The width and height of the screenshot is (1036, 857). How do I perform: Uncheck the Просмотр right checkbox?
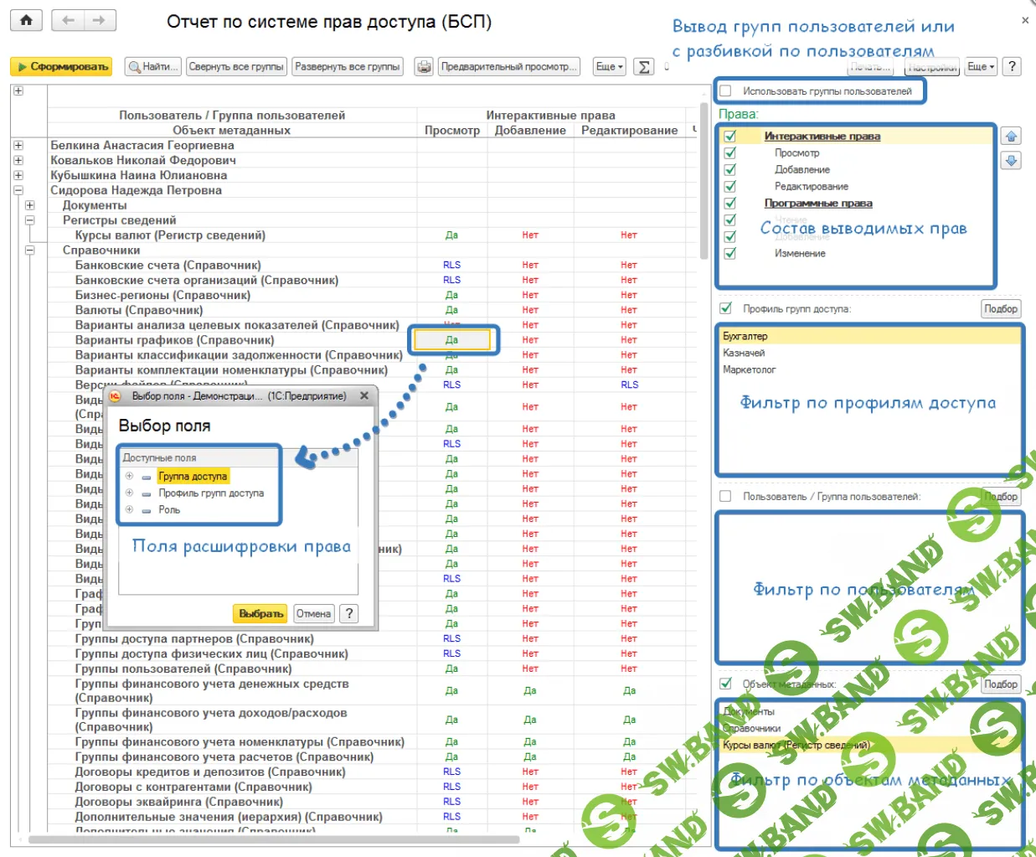pyautogui.click(x=730, y=153)
